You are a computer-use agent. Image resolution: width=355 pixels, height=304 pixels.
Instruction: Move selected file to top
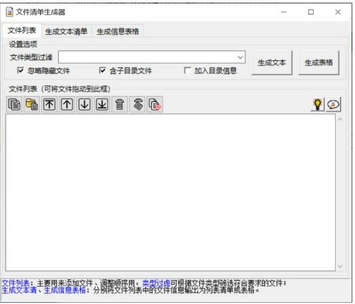point(49,105)
